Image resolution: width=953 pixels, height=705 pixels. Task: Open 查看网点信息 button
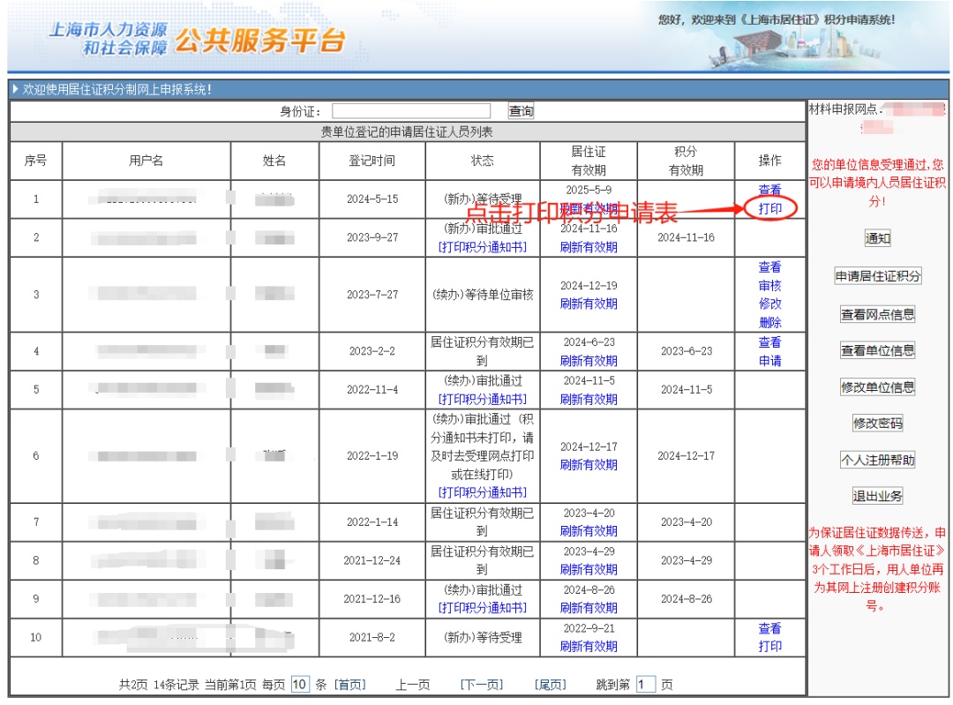(x=877, y=314)
